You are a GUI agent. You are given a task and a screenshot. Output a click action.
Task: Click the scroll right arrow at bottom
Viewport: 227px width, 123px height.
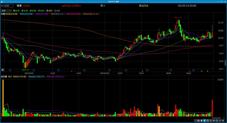tap(224, 118)
